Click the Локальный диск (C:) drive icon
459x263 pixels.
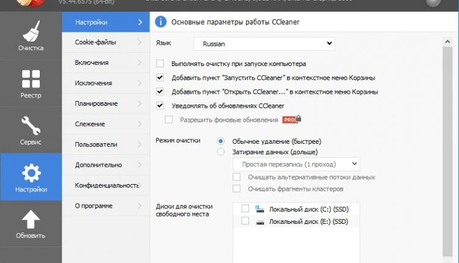259,209
